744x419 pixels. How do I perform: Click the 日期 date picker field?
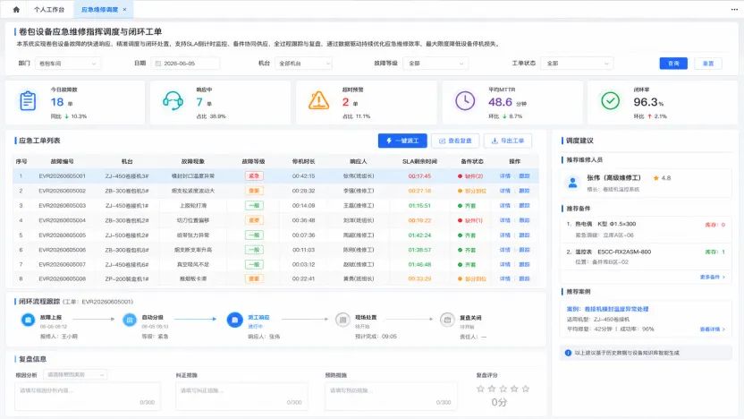tap(185, 64)
